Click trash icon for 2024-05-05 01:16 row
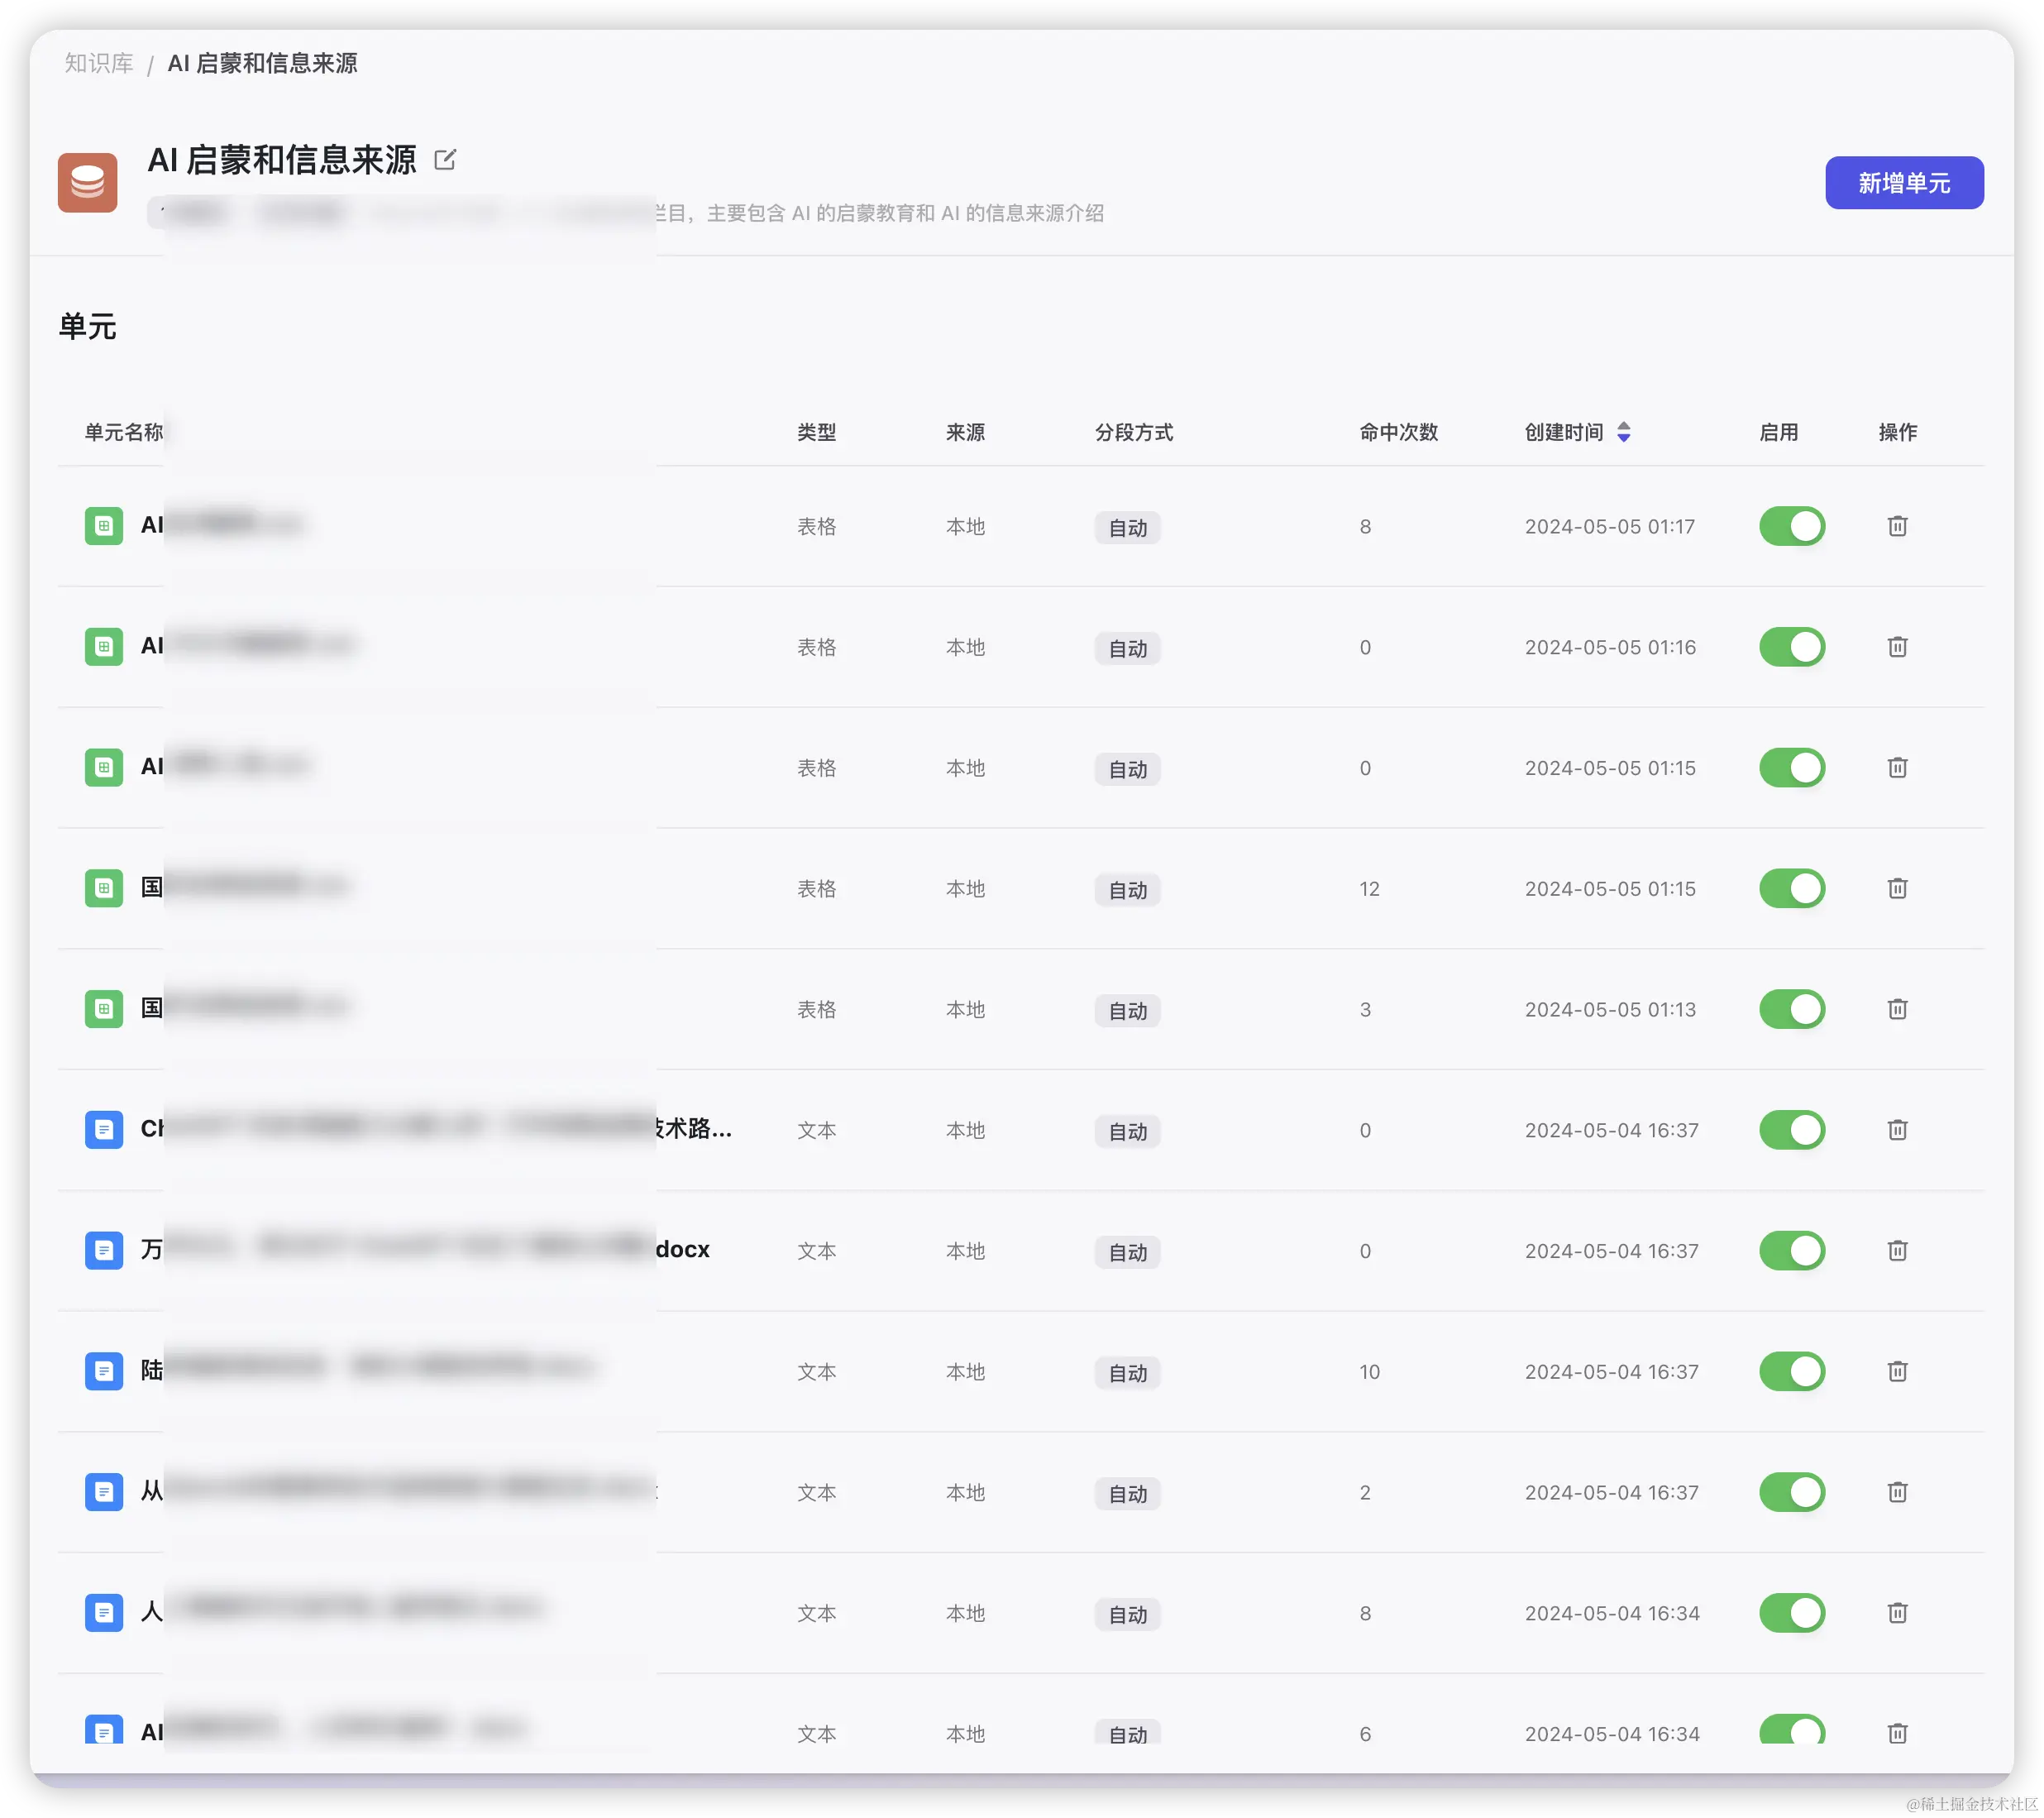This screenshot has width=2044, height=1818. tap(1897, 648)
